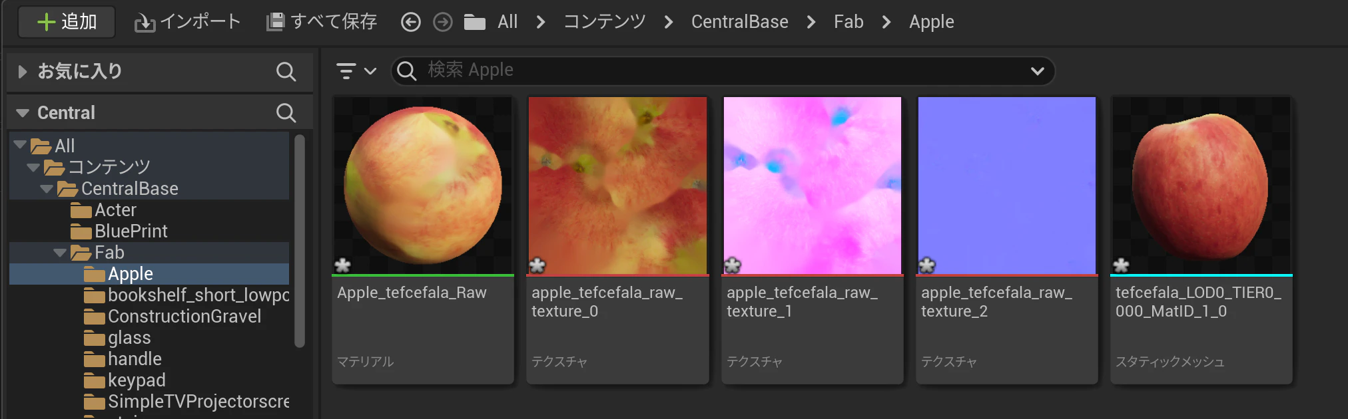1348x419 pixels.
Task: Select the All breadcrumb
Action: [507, 22]
